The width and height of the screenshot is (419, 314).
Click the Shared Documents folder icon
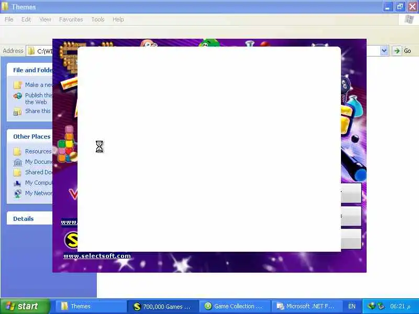click(x=17, y=173)
